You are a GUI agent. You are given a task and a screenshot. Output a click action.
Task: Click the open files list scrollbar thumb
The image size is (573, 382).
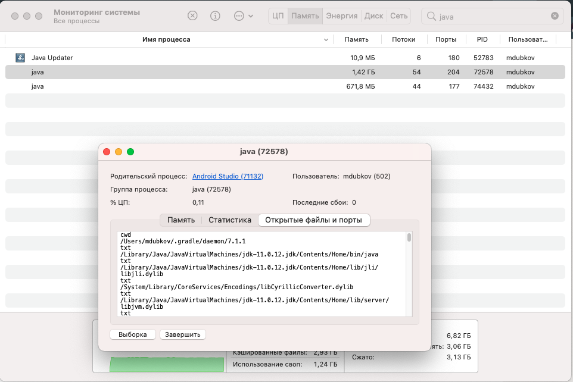click(x=409, y=237)
